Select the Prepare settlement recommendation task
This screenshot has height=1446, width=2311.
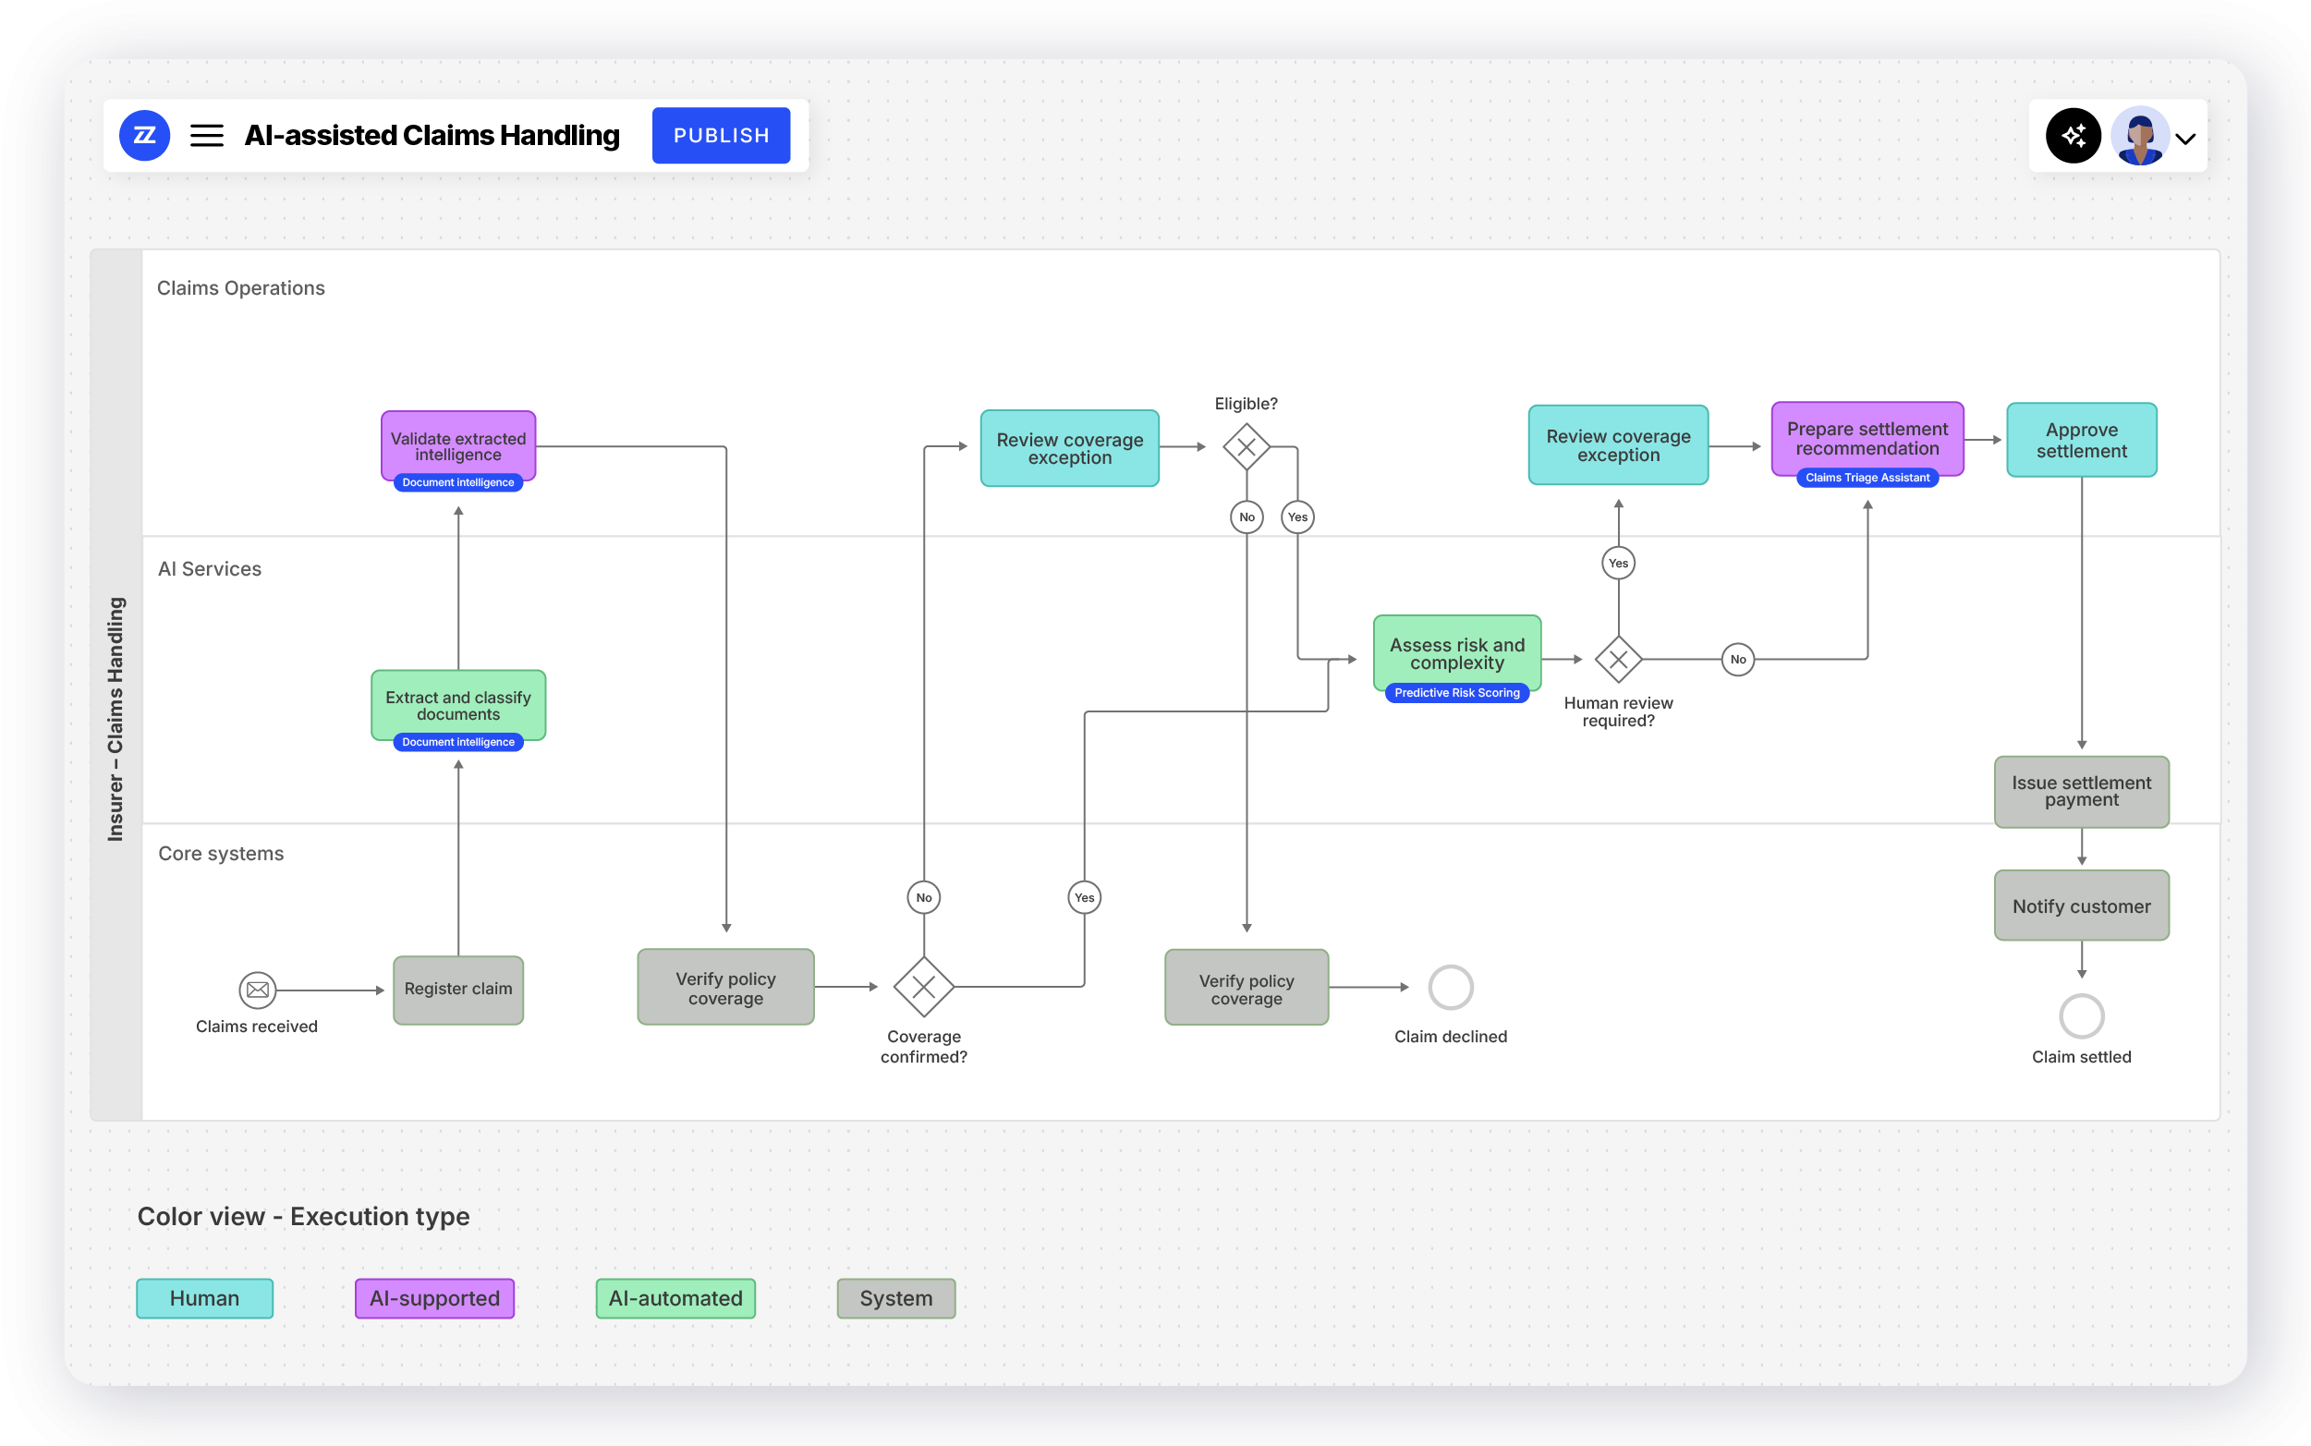point(1867,439)
